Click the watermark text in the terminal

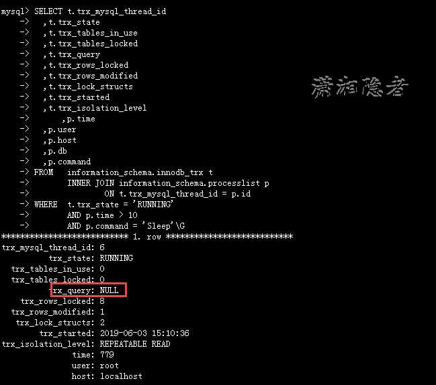(x=360, y=87)
